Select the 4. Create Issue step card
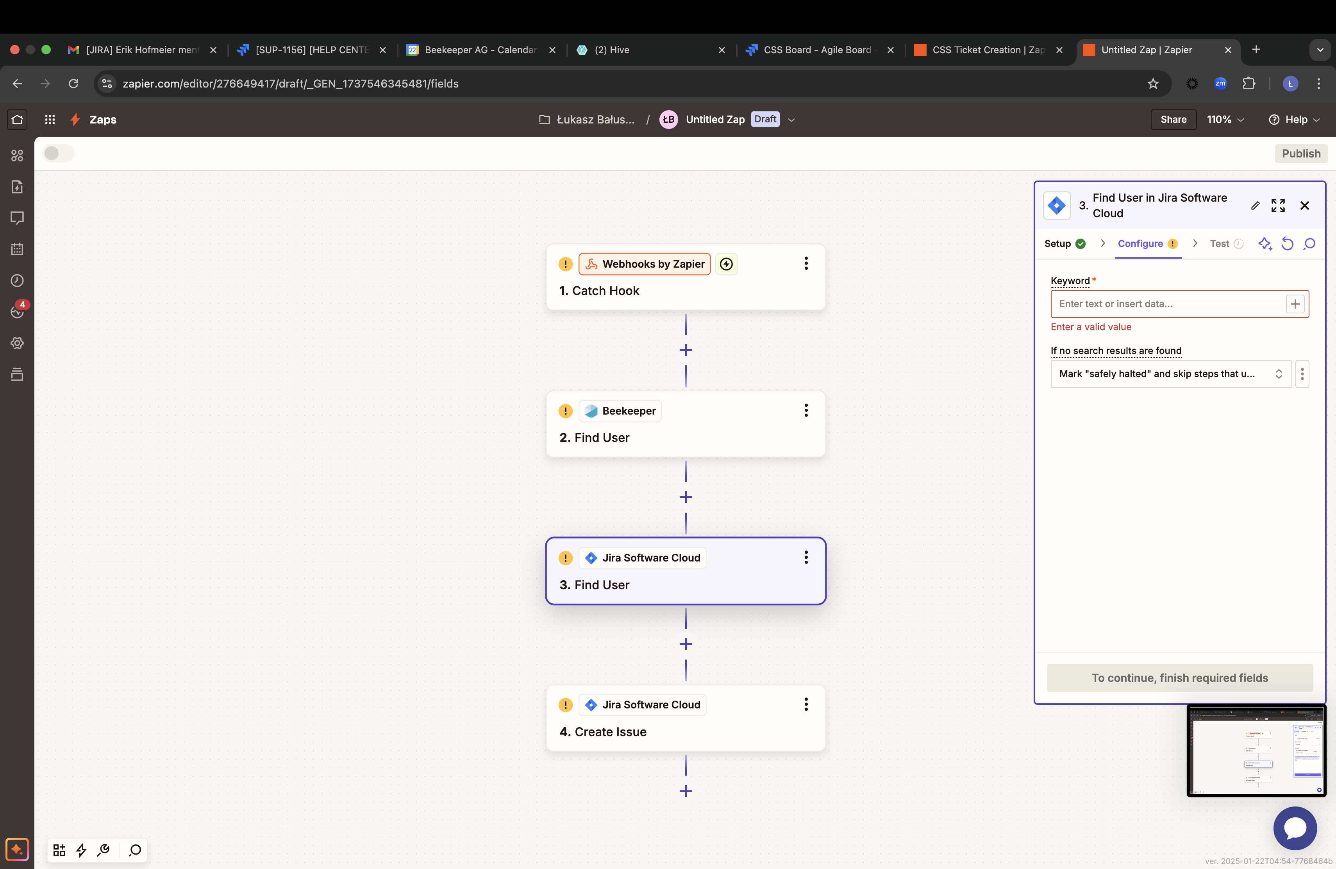The image size is (1336, 869). coord(686,718)
